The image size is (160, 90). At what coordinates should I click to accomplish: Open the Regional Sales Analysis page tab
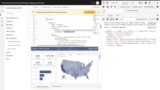(x=42, y=86)
